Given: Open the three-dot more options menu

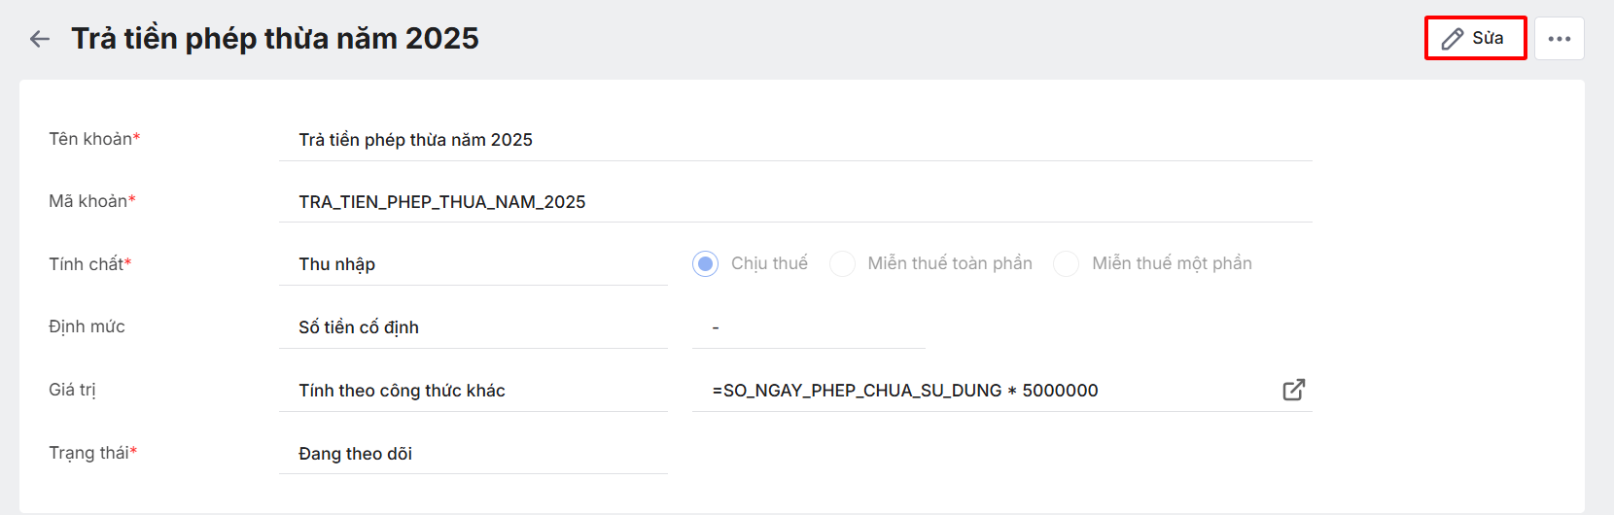Looking at the screenshot, I should pos(1559,39).
